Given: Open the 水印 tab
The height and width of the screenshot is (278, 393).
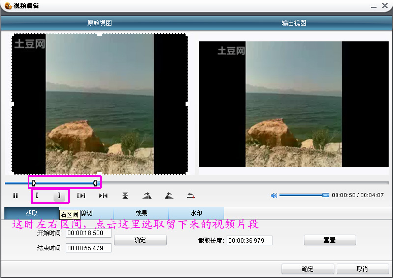Looking at the screenshot, I should 196,213.
